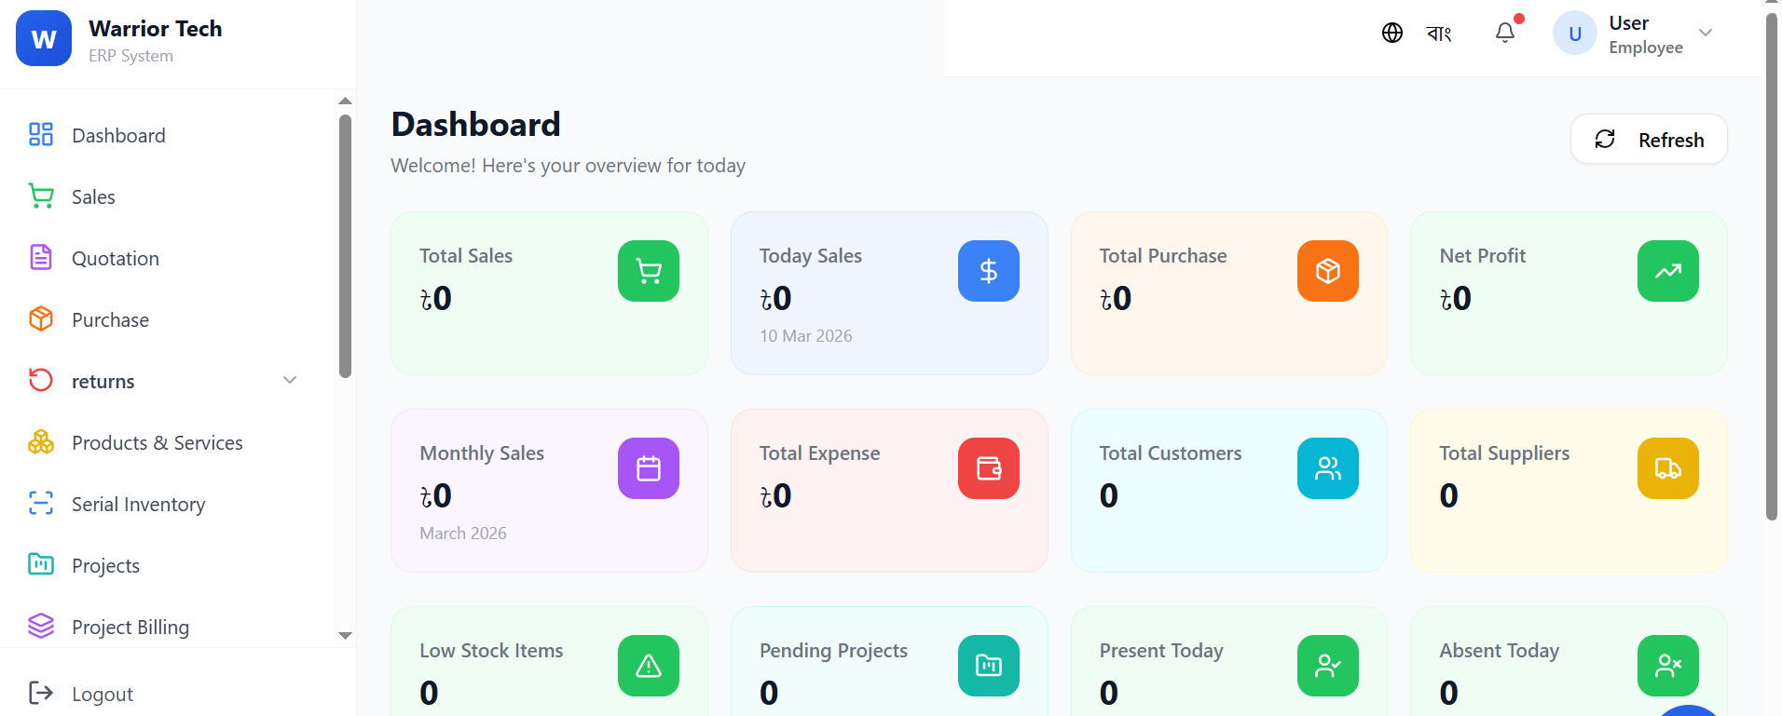Click the teal folder icon on Pending Projects
Image resolution: width=1782 pixels, height=716 pixels.
[x=989, y=666]
